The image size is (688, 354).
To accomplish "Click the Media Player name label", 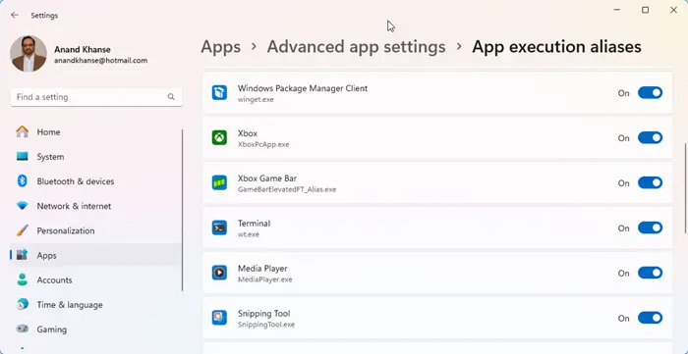I will click(262, 269).
